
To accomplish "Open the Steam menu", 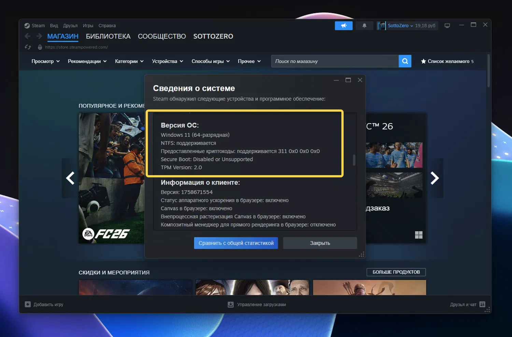I will [38, 26].
